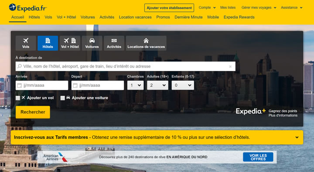
Task: Open the Chambres dropdown
Action: pyautogui.click(x=135, y=85)
